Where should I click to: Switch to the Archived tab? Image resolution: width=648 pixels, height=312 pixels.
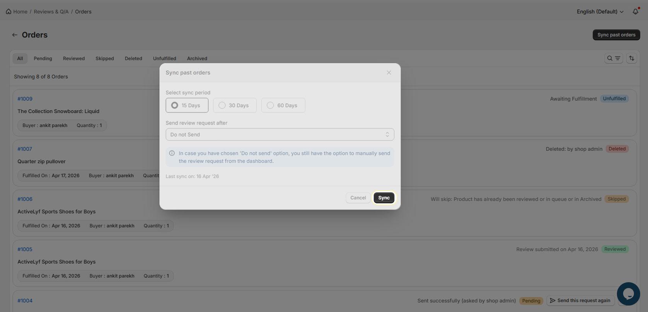coord(197,58)
